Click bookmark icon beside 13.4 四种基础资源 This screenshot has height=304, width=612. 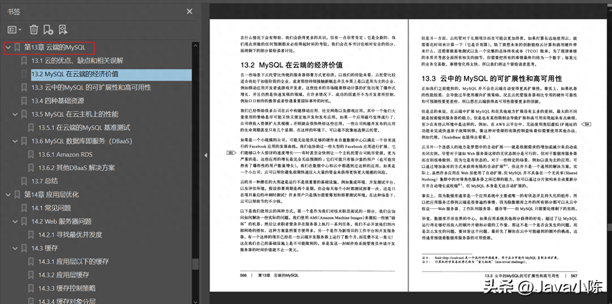coord(24,101)
